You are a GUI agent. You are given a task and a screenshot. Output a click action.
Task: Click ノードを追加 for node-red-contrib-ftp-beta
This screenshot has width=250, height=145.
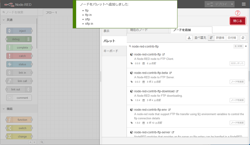point(237,82)
